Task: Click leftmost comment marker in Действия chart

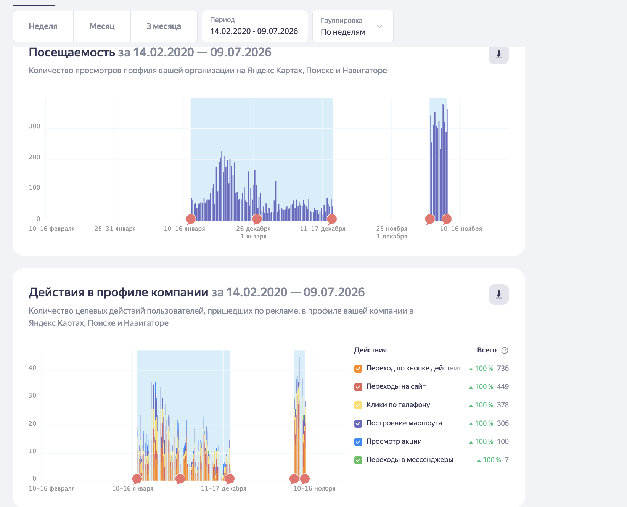Action: (x=137, y=479)
